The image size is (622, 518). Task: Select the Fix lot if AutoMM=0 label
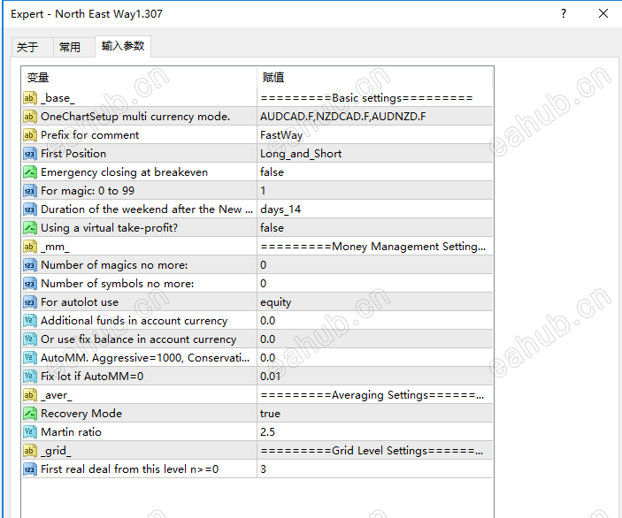[x=92, y=377]
